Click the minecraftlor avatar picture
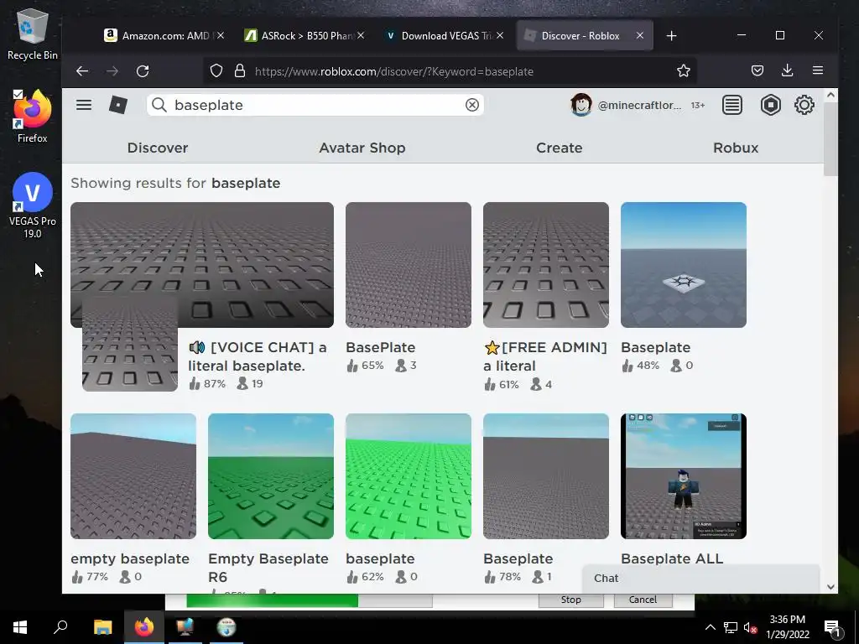The image size is (859, 644). [x=580, y=105]
